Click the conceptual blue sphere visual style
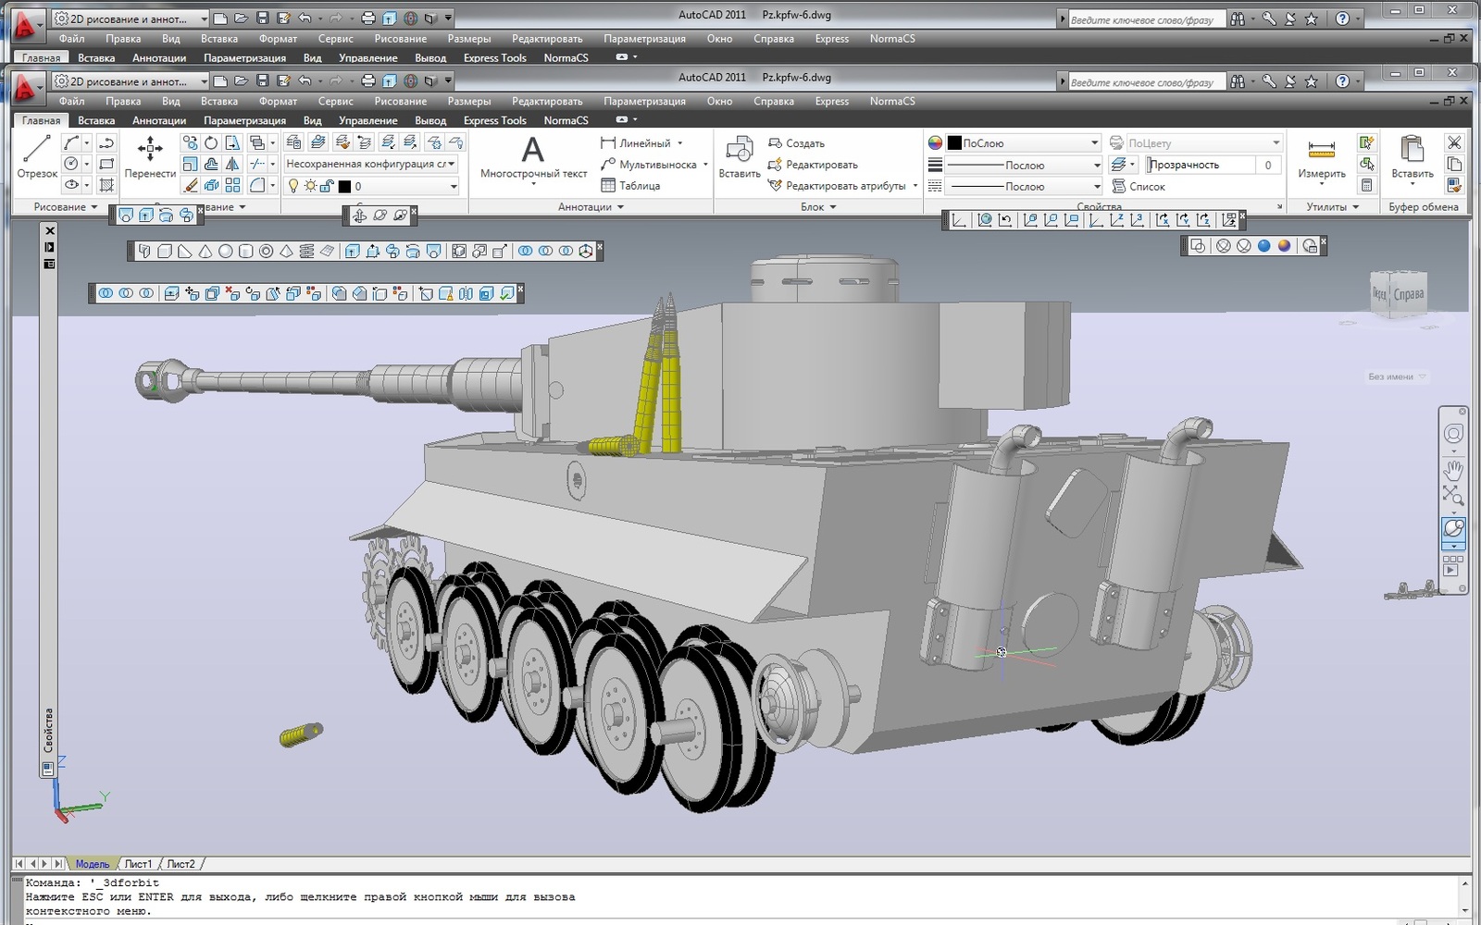 coord(1263,246)
